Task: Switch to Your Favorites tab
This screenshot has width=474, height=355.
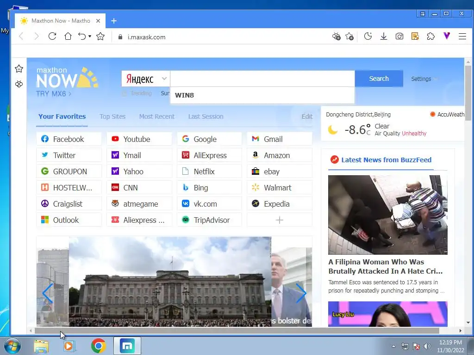Action: tap(62, 116)
